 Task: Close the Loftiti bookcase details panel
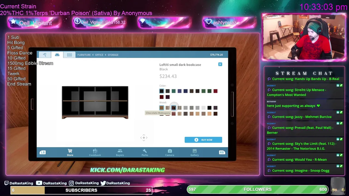coord(220,64)
